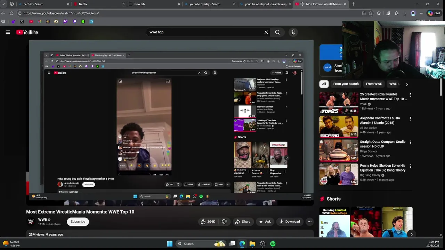Go to the YouTube home logo
Screen dimensions: 445x250
(27, 32)
